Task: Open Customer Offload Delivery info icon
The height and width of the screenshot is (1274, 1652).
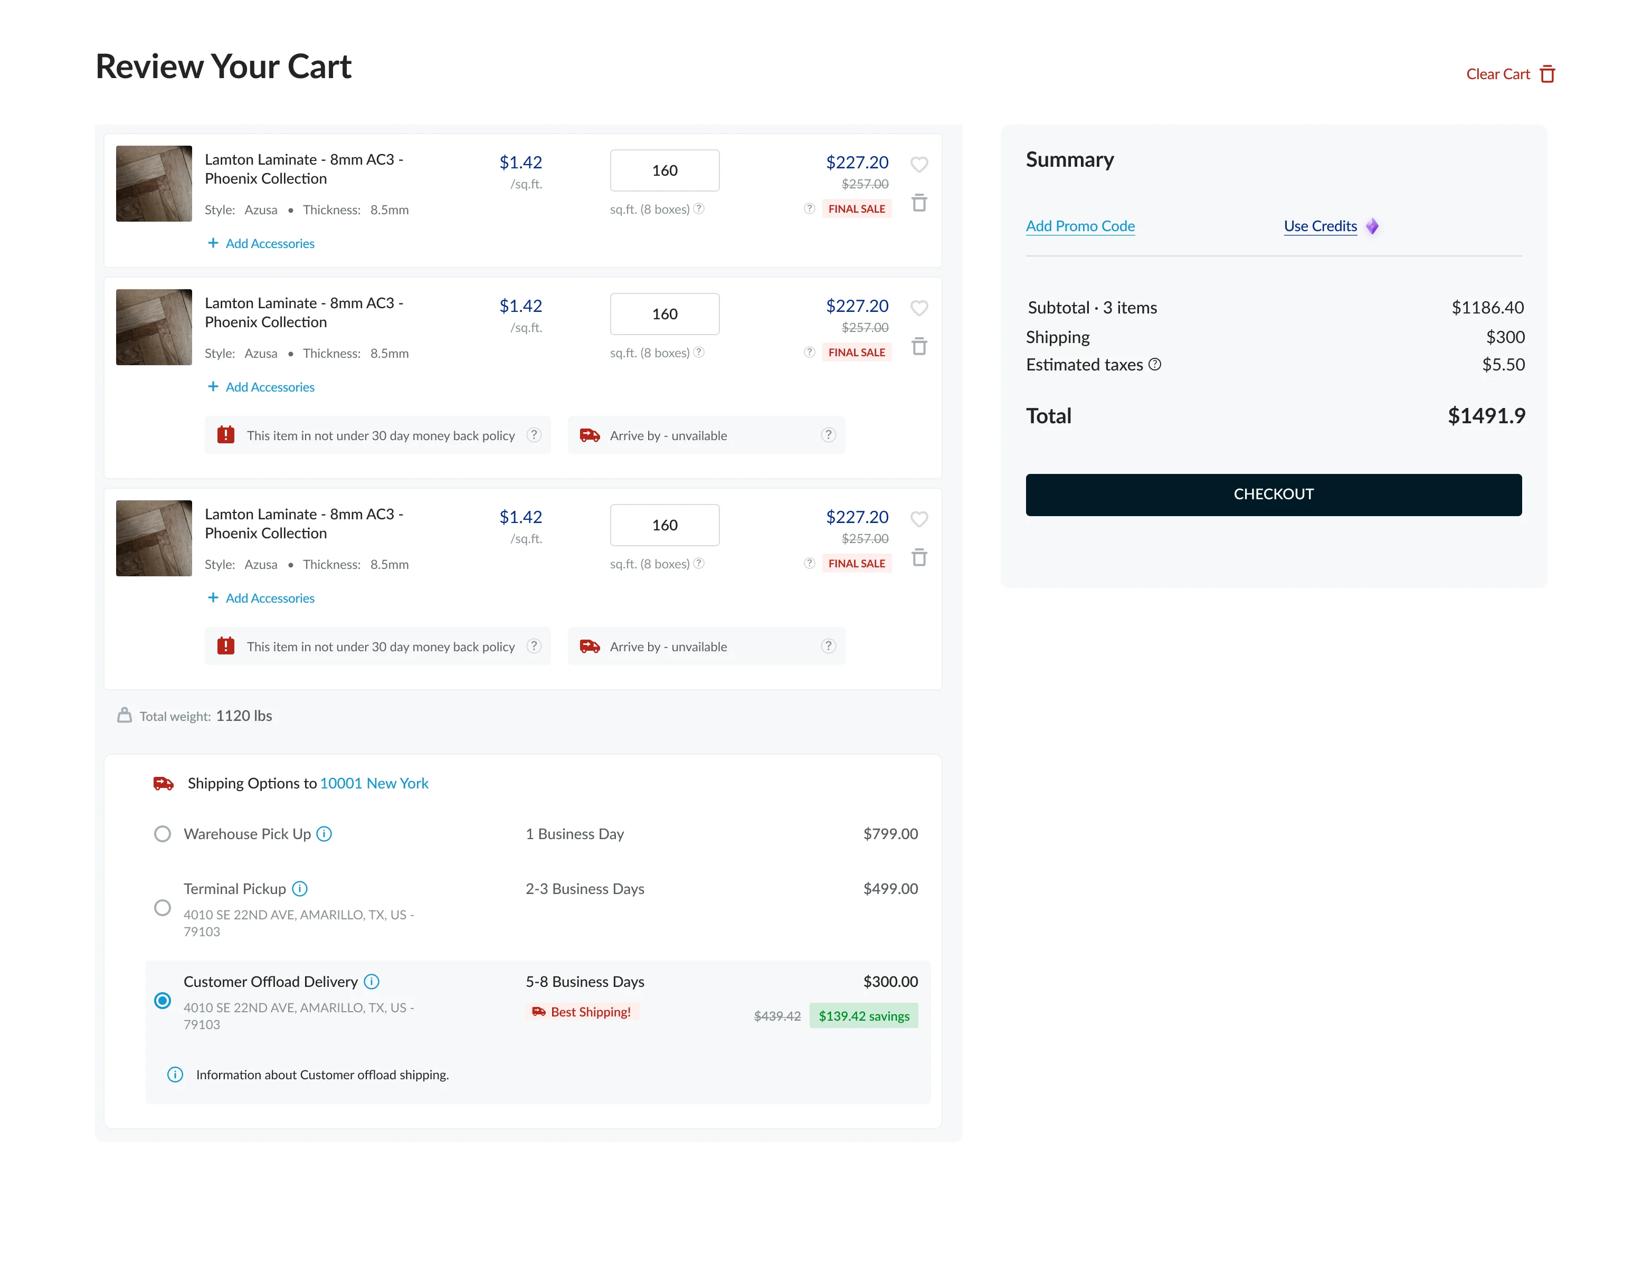Action: coord(372,982)
